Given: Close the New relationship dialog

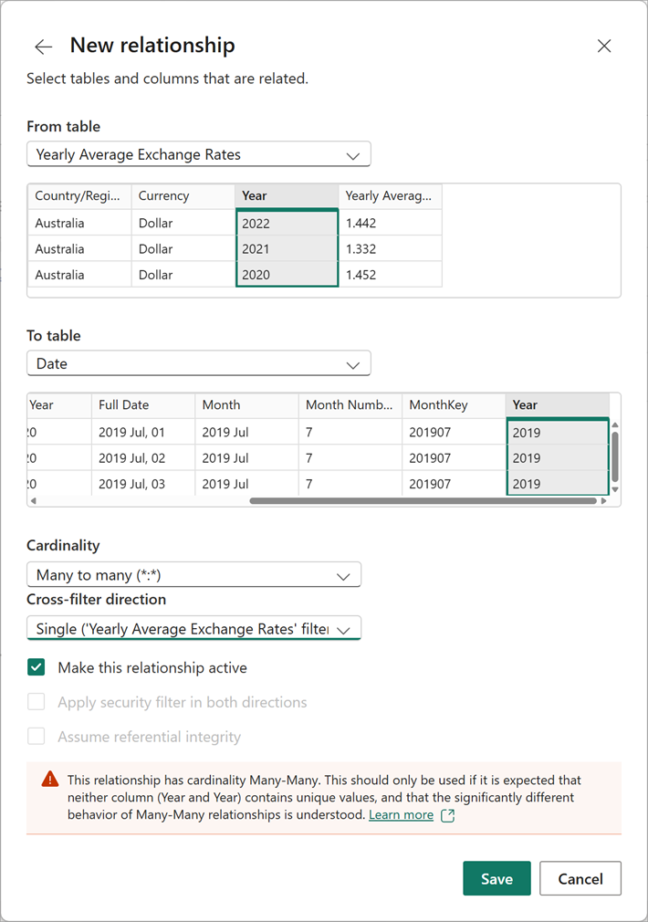Looking at the screenshot, I should pos(604,46).
